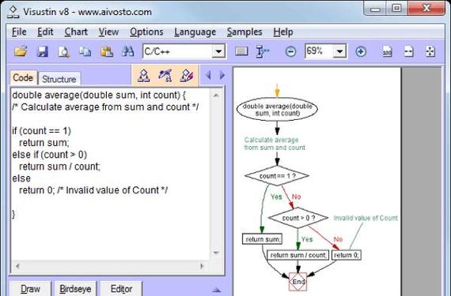Image resolution: width=451 pixels, height=296 pixels.
Task: Click the Draw button
Action: (31, 289)
